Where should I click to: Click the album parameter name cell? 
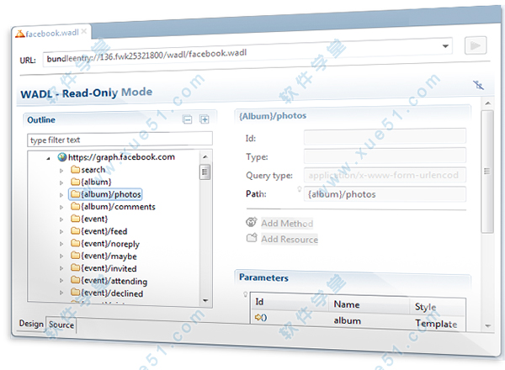[x=347, y=320]
